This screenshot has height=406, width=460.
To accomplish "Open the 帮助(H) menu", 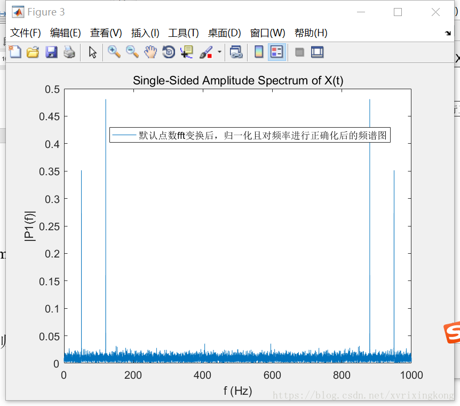I will 311,33.
